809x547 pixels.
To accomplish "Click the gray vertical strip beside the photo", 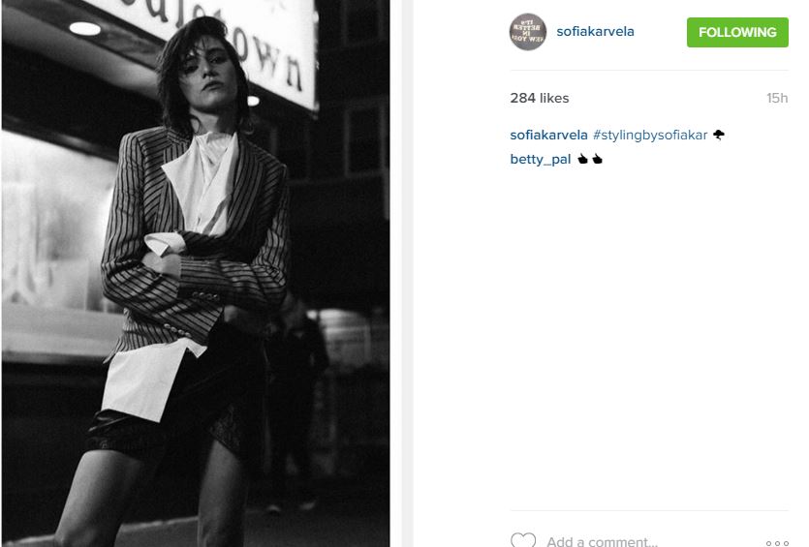I will point(408,273).
